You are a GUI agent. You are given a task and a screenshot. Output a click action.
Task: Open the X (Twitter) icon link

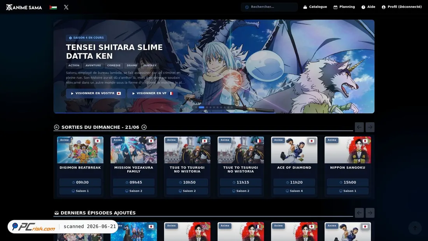point(66,7)
